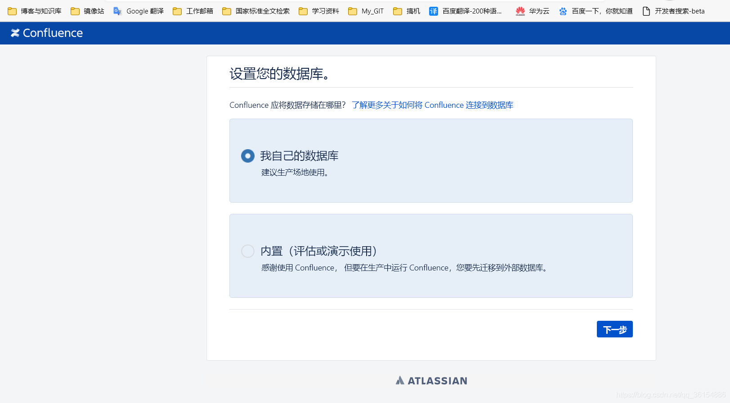Click the Confluence 应将数据存储在哪里 question text
Image resolution: width=730 pixels, height=403 pixels.
pos(287,105)
